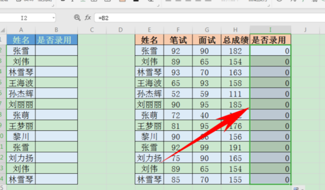325x190 pixels.
Task: Select column C header
Action: click(x=92, y=30)
